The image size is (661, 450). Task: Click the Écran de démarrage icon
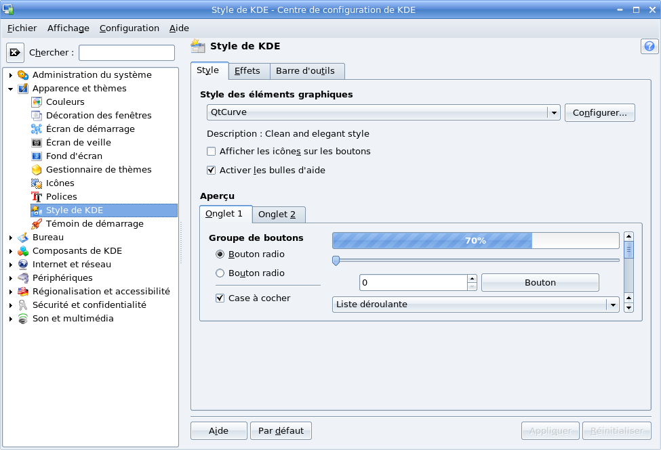coord(37,129)
